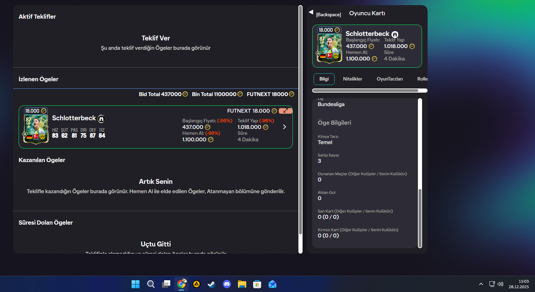Click the Sahip Sayısı value 3
The width and height of the screenshot is (535, 292).
[x=319, y=161]
